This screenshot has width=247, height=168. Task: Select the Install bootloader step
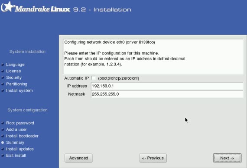(22, 136)
